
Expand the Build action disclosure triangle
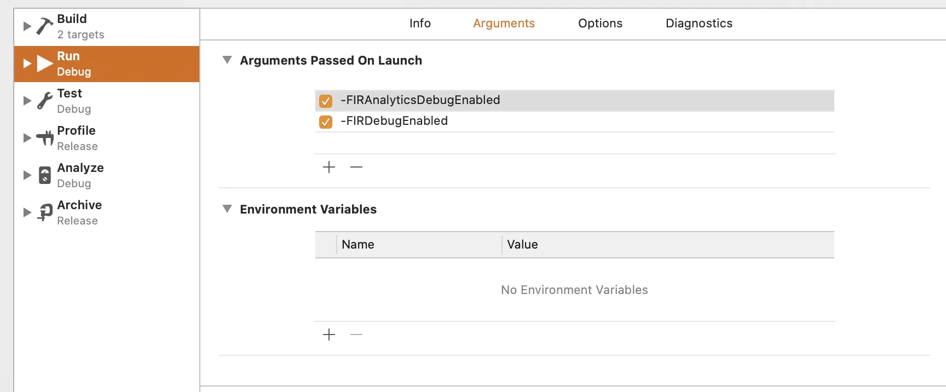click(x=27, y=26)
